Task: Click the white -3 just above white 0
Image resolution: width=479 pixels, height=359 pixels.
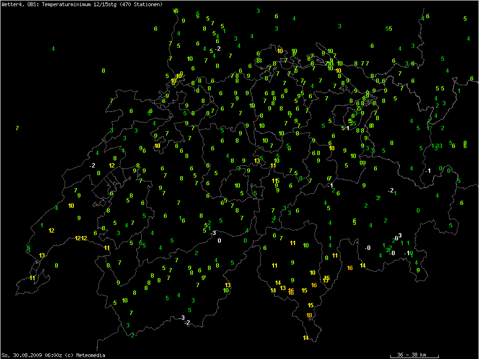Action: tap(213, 233)
